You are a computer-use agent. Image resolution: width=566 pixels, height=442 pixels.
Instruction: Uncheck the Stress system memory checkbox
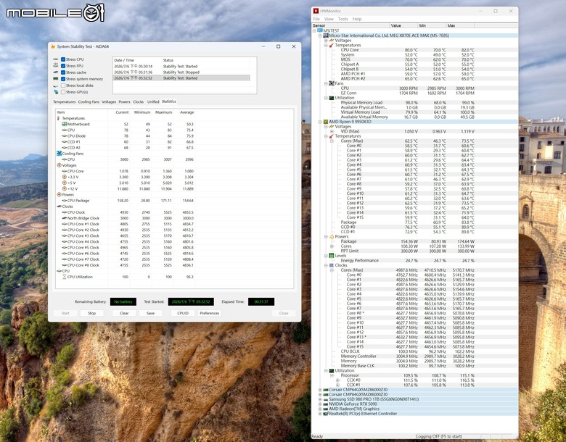click(63, 78)
